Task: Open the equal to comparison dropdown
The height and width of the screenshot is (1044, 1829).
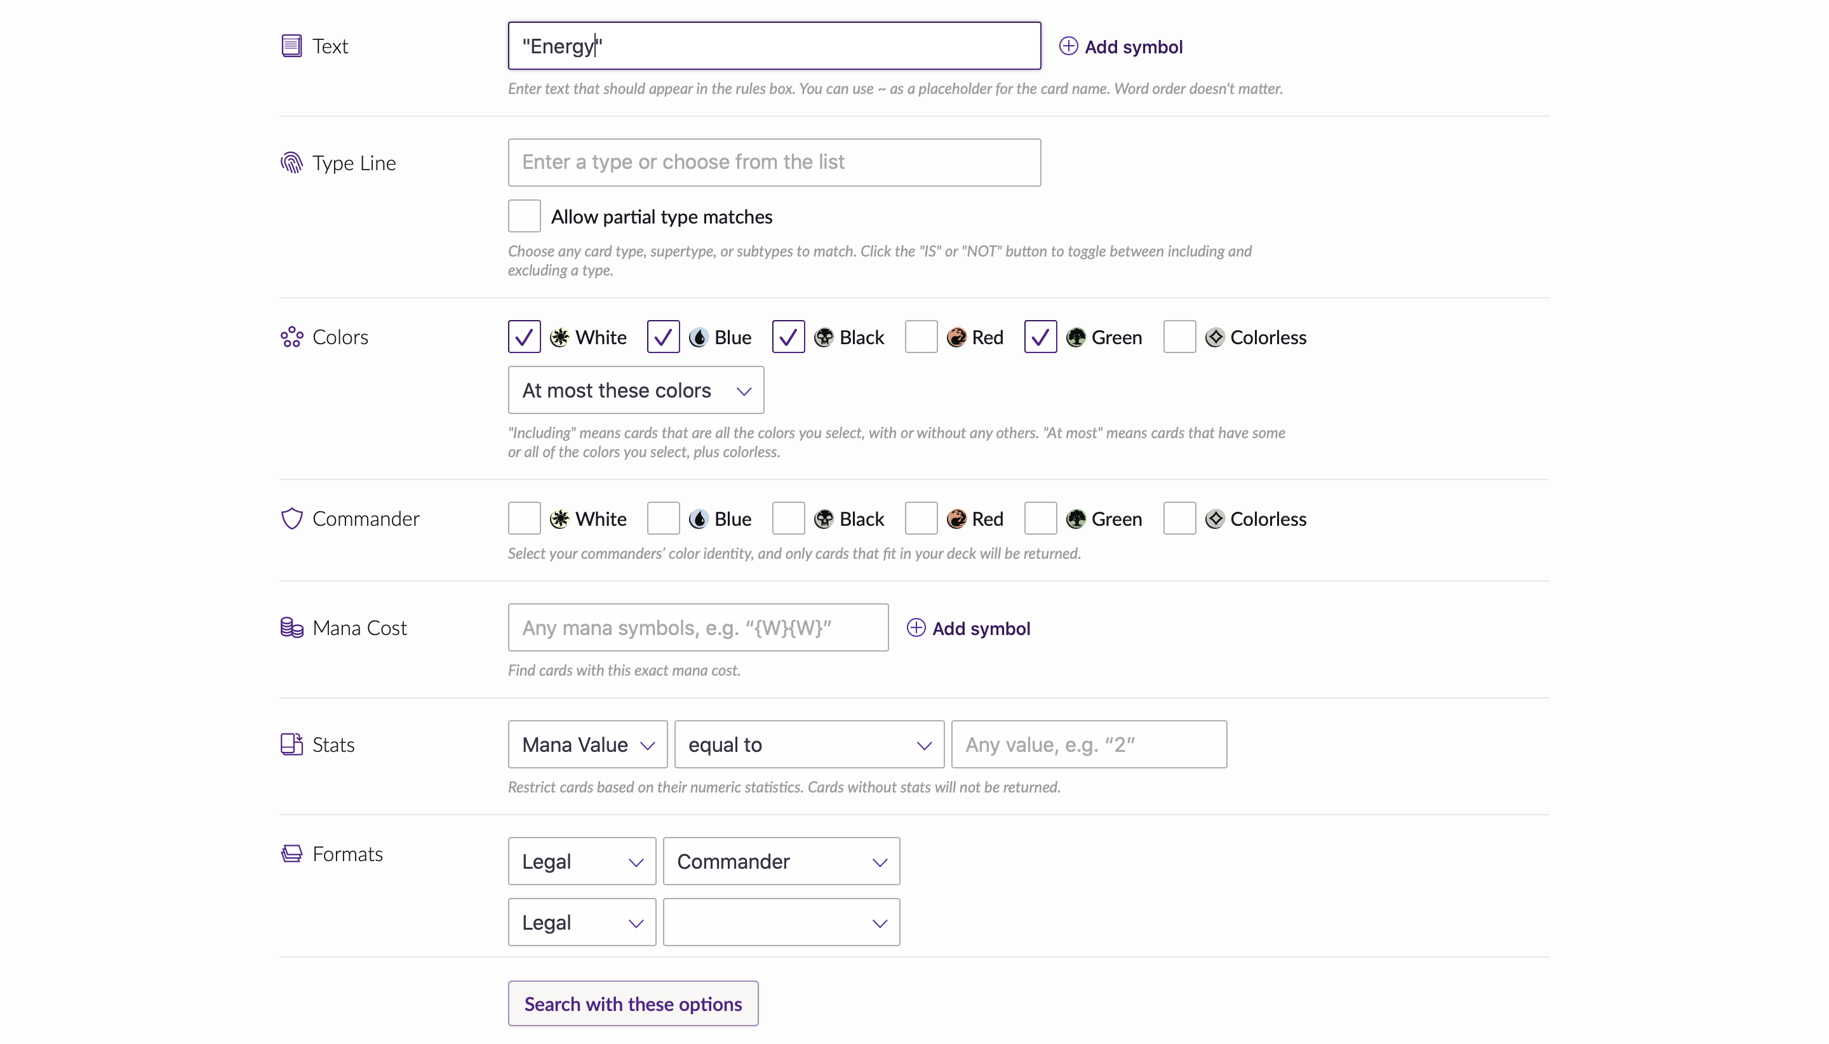Action: 808,745
